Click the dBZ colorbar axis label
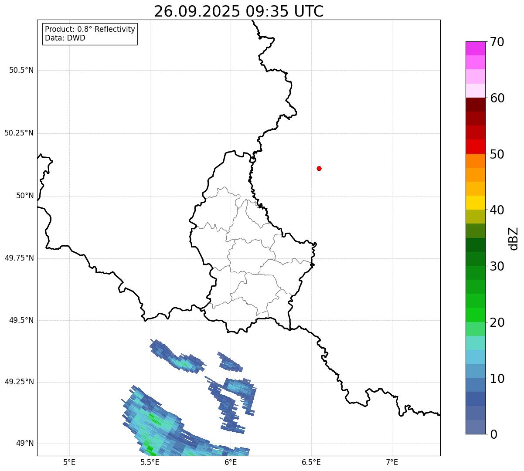Viewport: 524px width, 471px height. [514, 238]
